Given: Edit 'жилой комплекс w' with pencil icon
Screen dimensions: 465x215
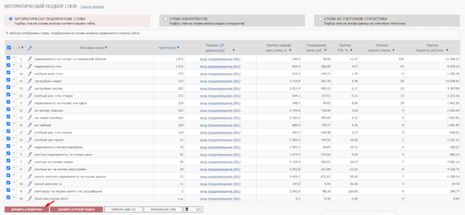Looking at the screenshot, I should 30,184.
